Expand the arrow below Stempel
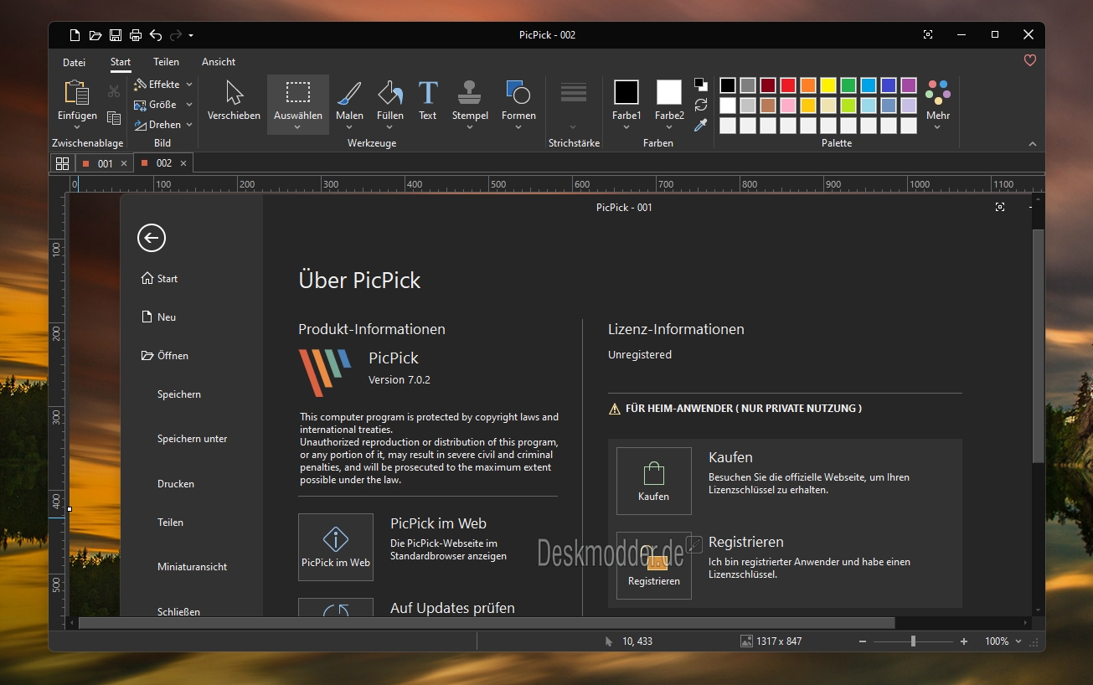Screen dimensions: 1093x685 click(470, 127)
